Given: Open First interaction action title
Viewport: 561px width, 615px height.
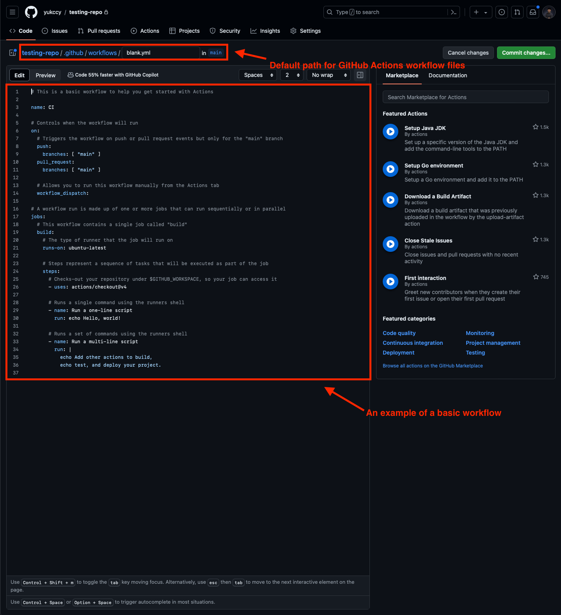Looking at the screenshot, I should 425,278.
